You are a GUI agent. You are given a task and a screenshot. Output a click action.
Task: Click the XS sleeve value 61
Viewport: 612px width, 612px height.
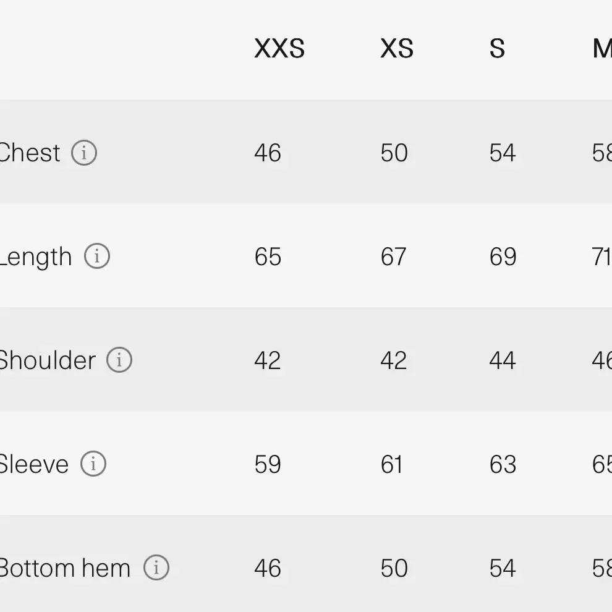coord(391,464)
